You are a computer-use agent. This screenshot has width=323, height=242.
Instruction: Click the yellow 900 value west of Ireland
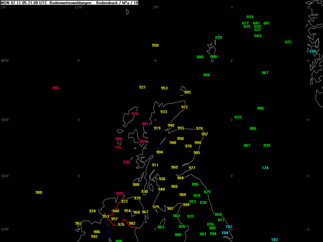click(x=39, y=193)
